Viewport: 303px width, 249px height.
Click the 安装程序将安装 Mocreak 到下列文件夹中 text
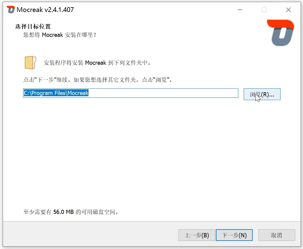tap(97, 63)
